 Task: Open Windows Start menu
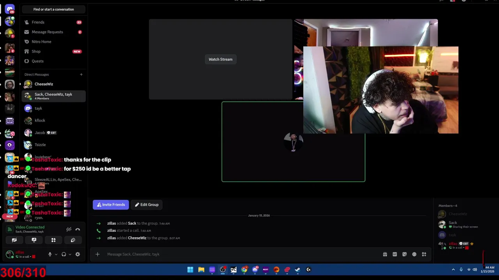coord(190,269)
